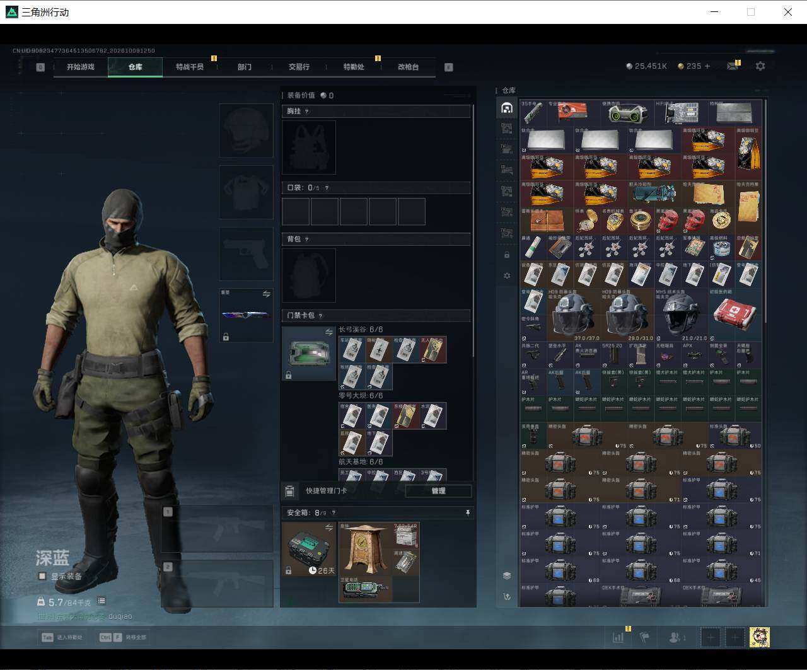This screenshot has height=670, width=807.
Task: Select the 部门 tab
Action: click(x=244, y=67)
